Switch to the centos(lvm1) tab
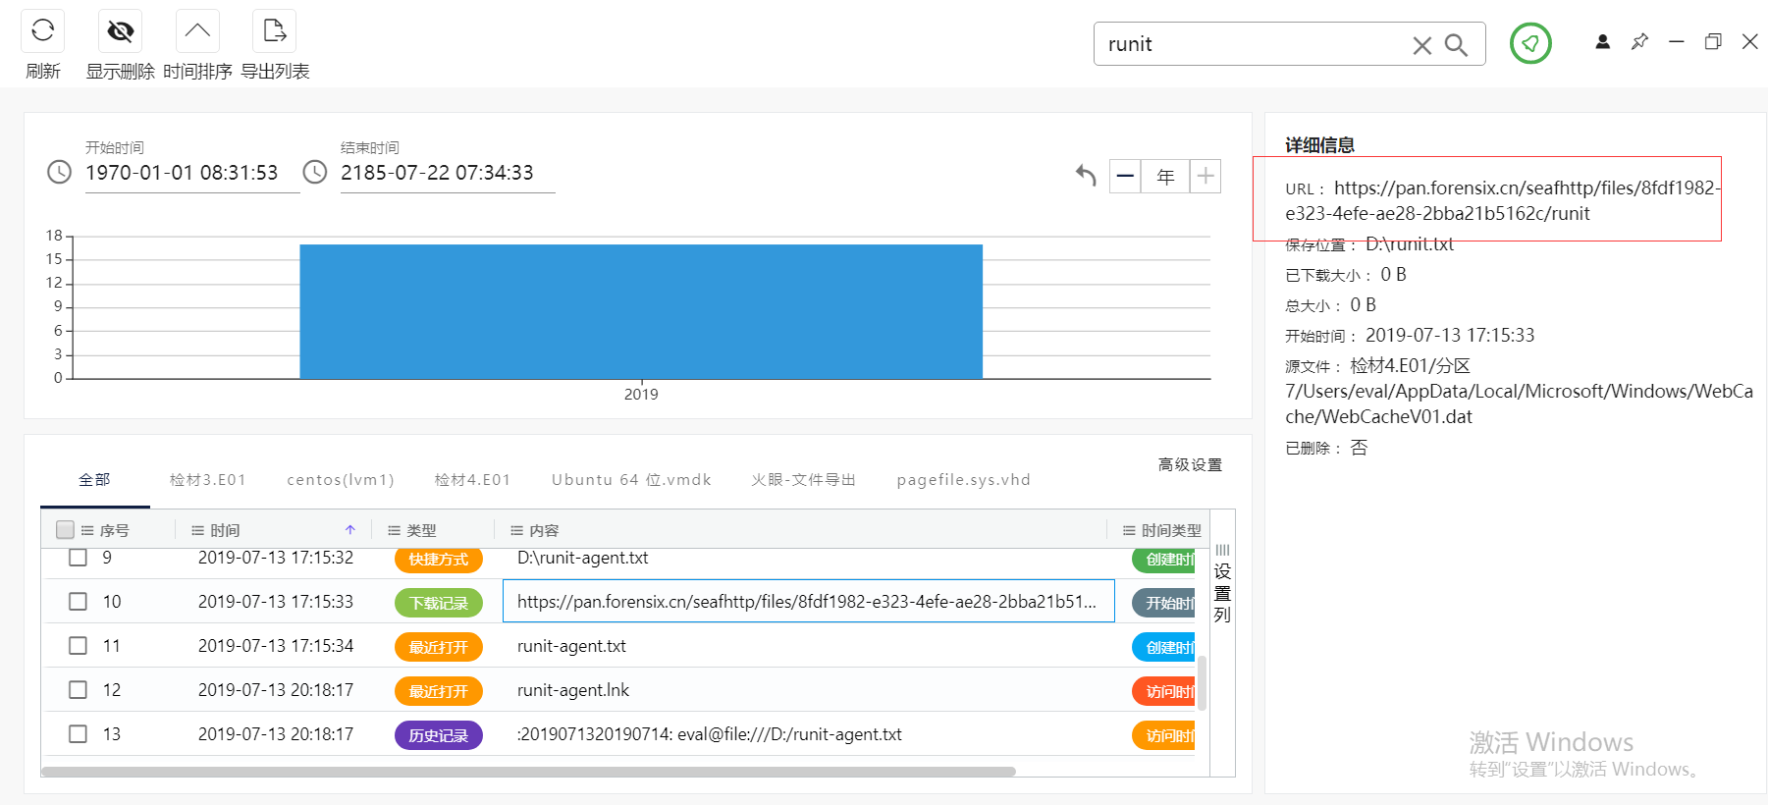This screenshot has height=805, width=1768. click(x=341, y=479)
